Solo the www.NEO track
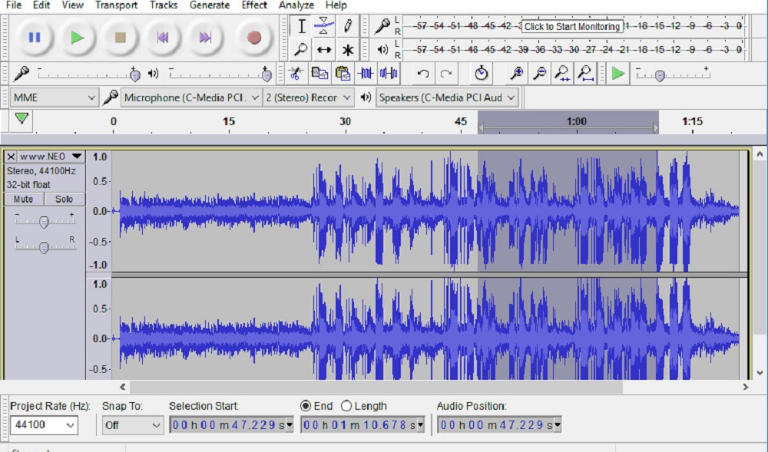This screenshot has width=768, height=452. pyautogui.click(x=65, y=199)
